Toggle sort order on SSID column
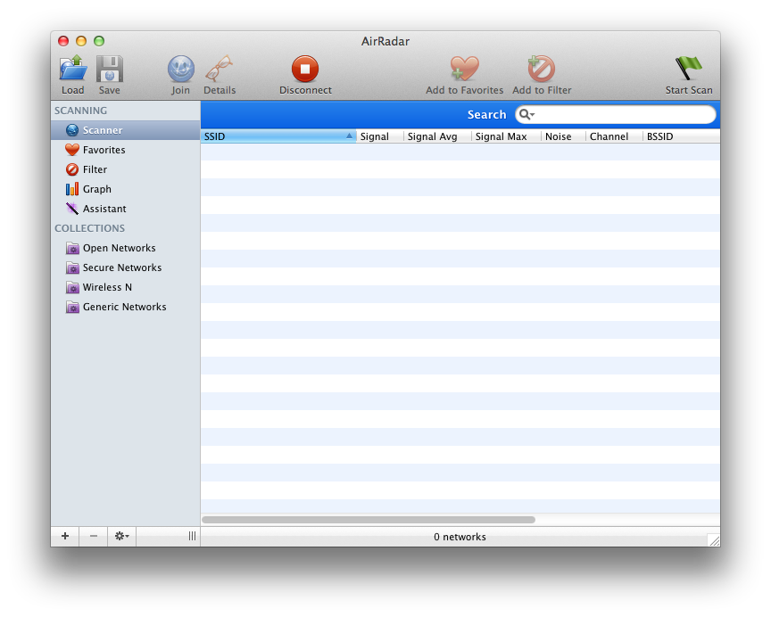 (278, 136)
